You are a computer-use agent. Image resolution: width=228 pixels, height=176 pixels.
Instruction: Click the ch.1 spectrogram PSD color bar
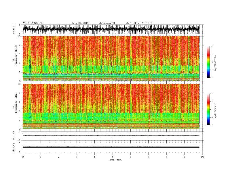pos(208,62)
